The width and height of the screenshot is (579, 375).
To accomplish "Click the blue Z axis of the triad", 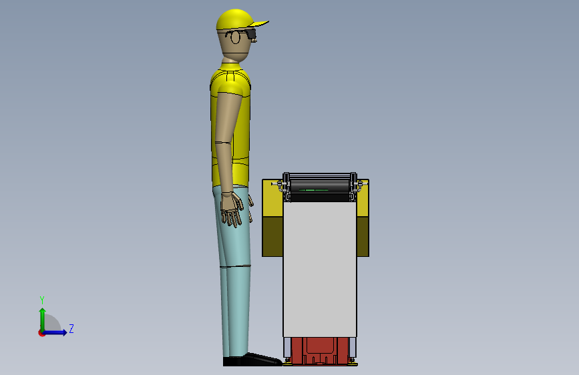I will [x=55, y=332].
